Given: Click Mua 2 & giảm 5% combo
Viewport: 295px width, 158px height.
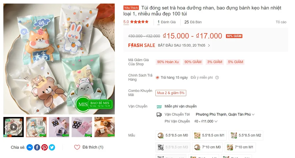Looking at the screenshot, I should point(171,93).
